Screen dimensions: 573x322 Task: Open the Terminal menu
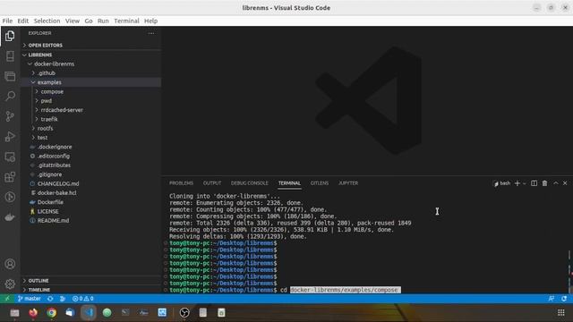coord(126,21)
